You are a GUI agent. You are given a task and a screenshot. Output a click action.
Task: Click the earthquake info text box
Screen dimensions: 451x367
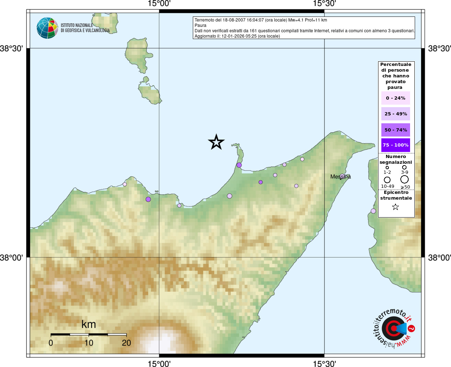[304, 28]
